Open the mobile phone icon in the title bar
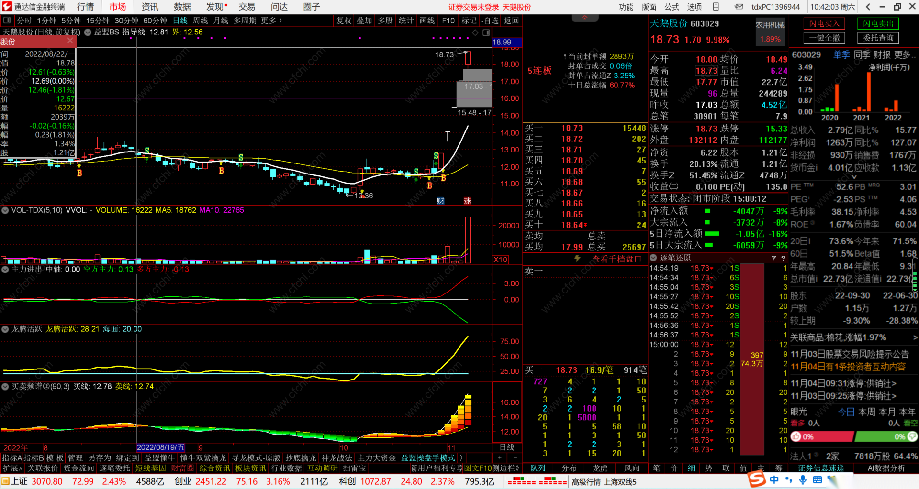919x489 pixels. coord(716,7)
